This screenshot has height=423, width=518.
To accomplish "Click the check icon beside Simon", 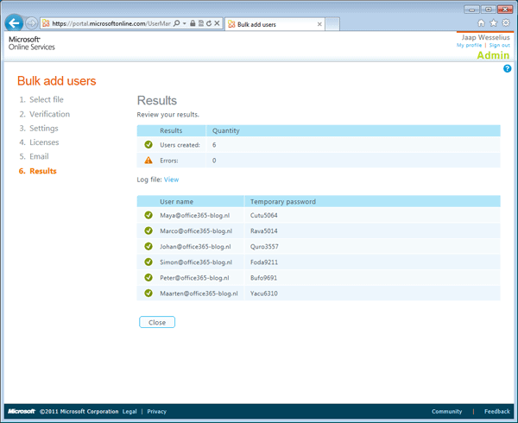I will [148, 262].
